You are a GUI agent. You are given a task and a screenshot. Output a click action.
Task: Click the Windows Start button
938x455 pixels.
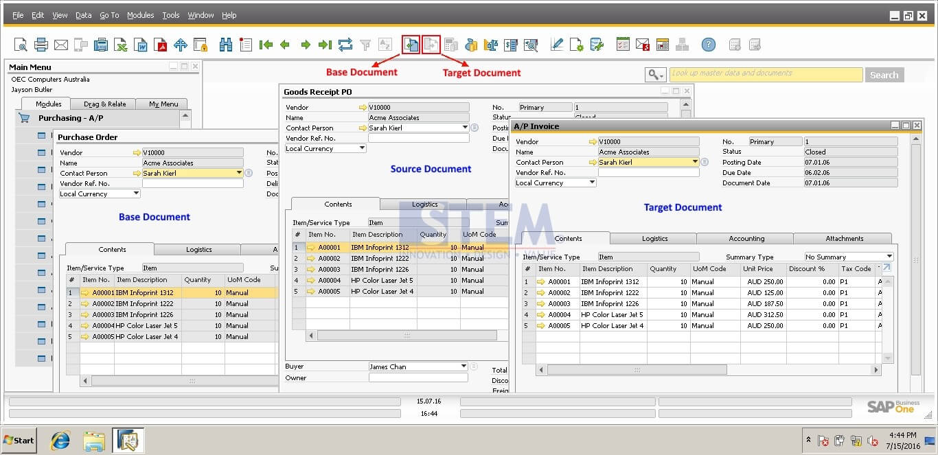coord(19,441)
